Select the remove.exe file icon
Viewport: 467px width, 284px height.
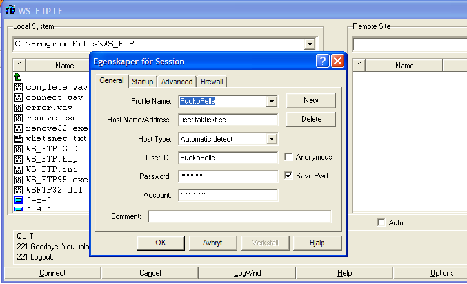(x=18, y=118)
